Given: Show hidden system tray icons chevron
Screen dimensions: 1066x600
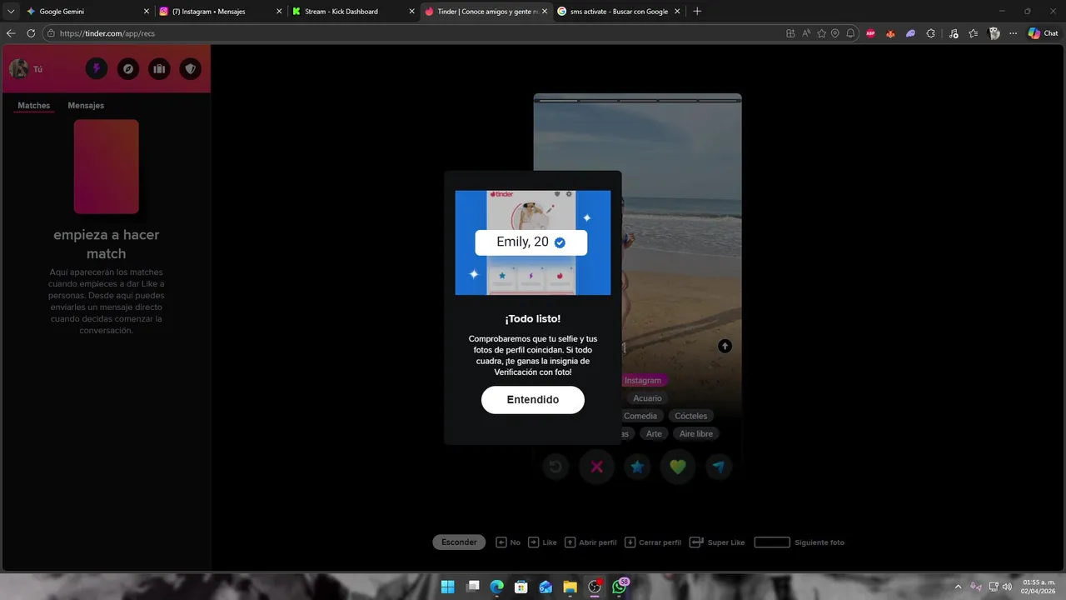Looking at the screenshot, I should 958,587.
